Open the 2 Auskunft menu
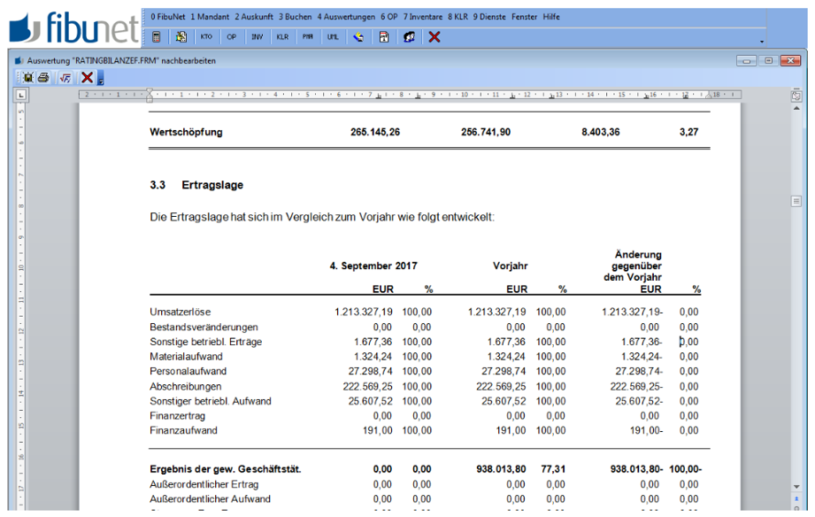This screenshot has width=815, height=517. [254, 17]
